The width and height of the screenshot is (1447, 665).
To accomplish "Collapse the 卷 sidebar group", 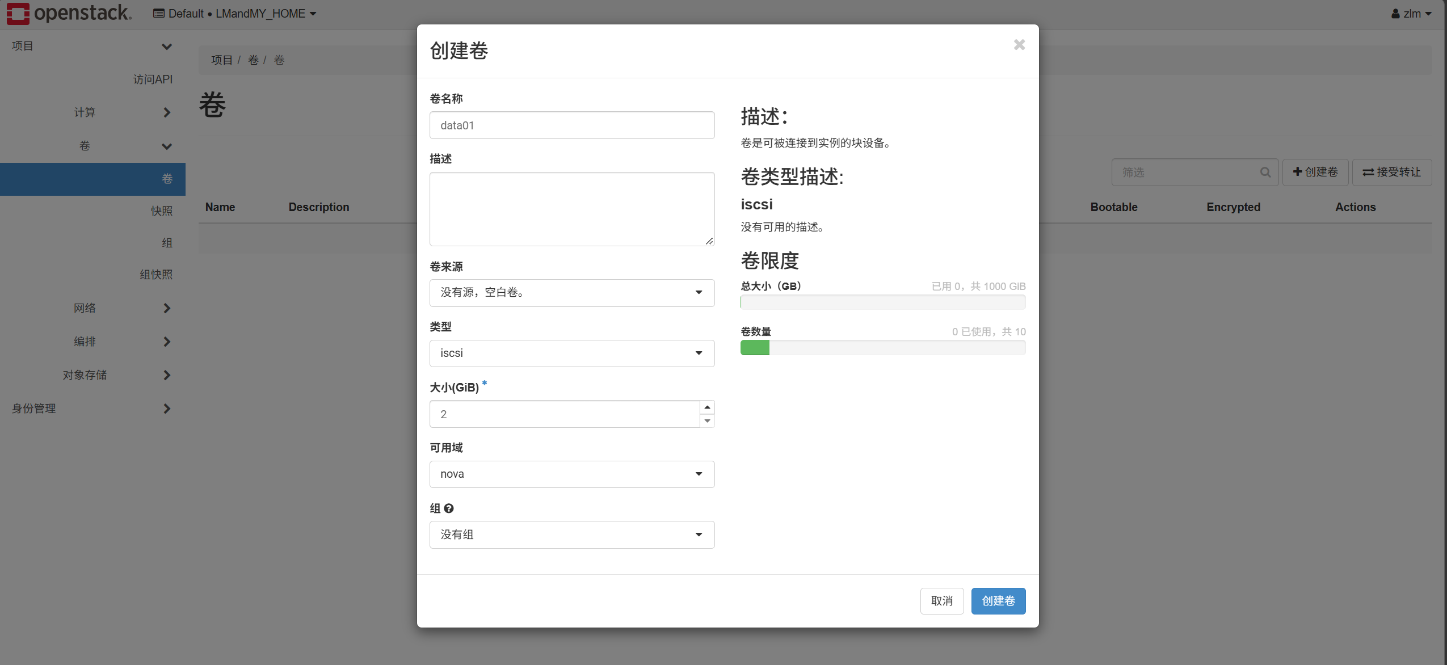I will pos(92,146).
